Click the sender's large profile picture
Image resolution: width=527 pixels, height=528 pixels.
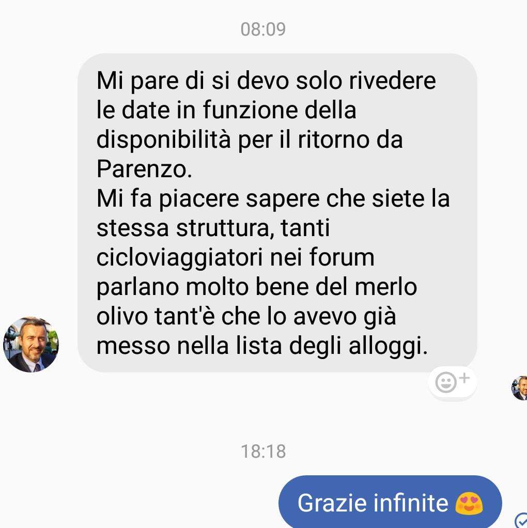31,345
